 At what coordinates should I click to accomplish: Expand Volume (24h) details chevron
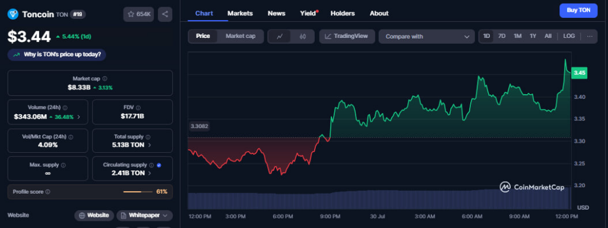pos(79,117)
